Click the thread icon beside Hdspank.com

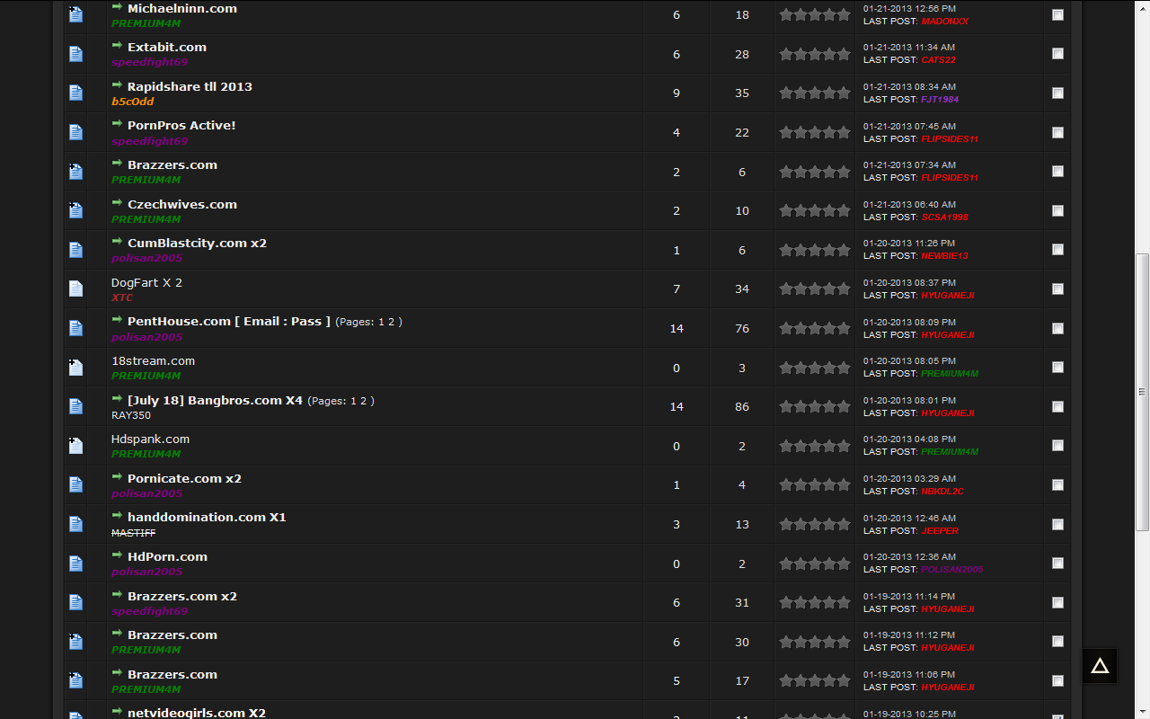(x=75, y=446)
